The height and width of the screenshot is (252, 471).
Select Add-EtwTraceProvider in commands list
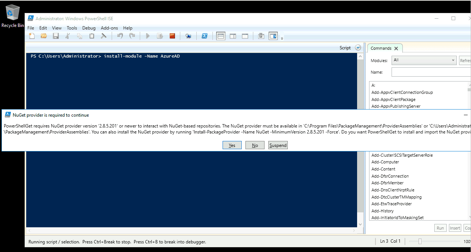pyautogui.click(x=392, y=204)
